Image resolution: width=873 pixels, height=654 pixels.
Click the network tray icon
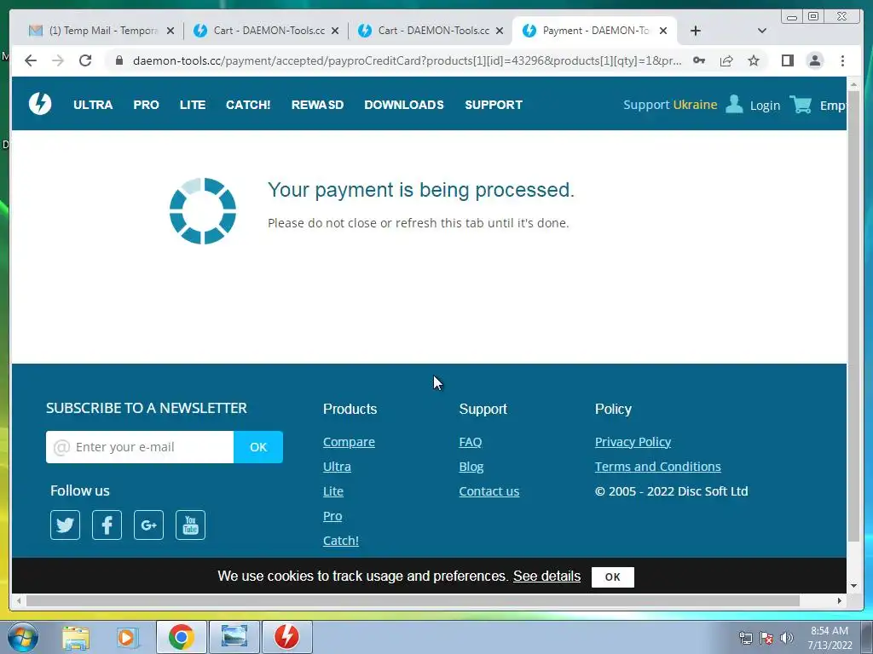pyautogui.click(x=745, y=638)
